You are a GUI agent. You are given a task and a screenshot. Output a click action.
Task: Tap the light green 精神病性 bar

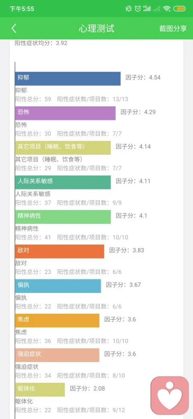coord(63,217)
